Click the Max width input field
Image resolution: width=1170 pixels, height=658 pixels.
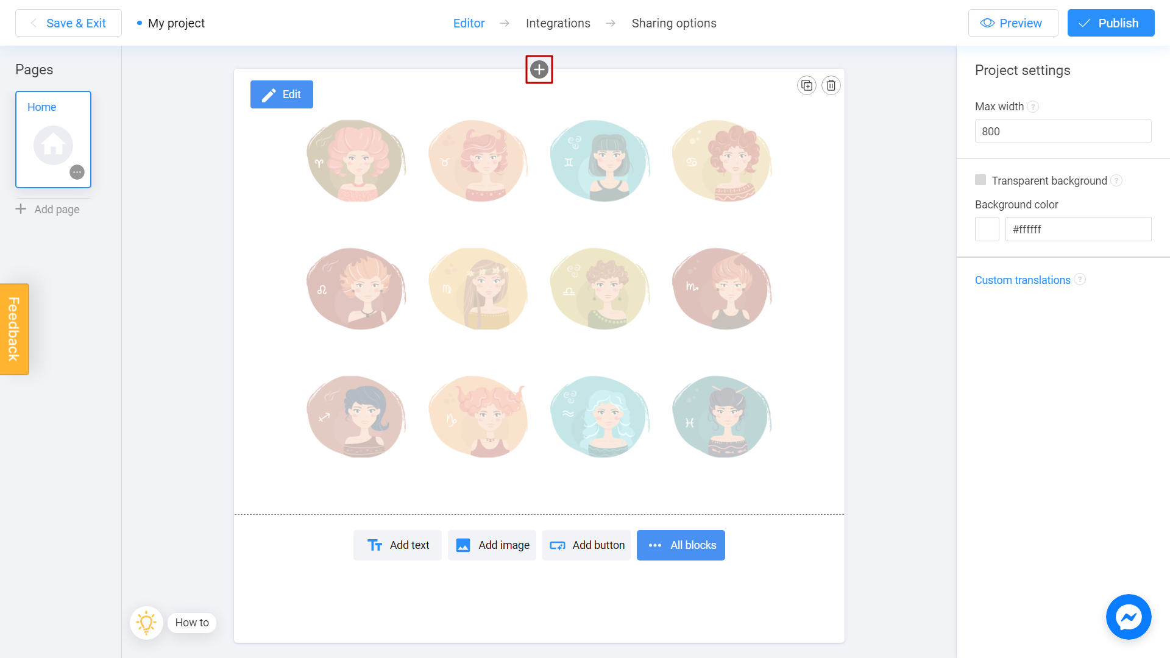[x=1062, y=131]
